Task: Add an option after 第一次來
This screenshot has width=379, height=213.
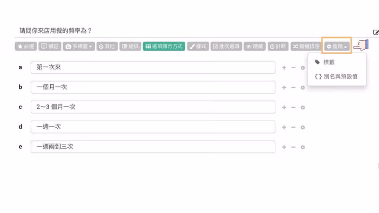Action: coord(284,68)
